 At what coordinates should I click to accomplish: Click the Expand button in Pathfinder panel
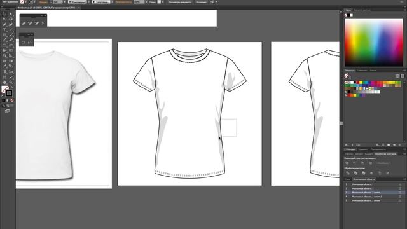pyautogui.click(x=383, y=163)
